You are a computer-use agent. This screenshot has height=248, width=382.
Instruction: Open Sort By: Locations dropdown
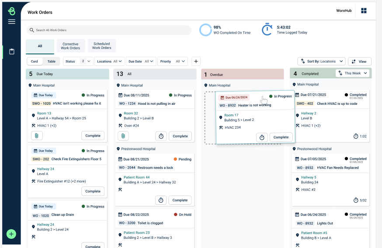322,61
